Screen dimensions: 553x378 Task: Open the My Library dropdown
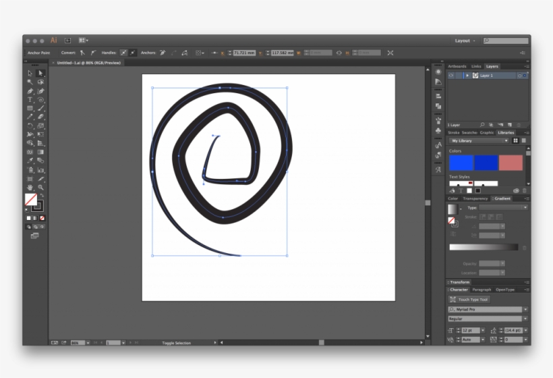pyautogui.click(x=479, y=140)
